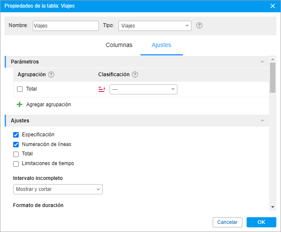Select the Ajustes tab
Screen dimensions: 281x232
[161, 45]
